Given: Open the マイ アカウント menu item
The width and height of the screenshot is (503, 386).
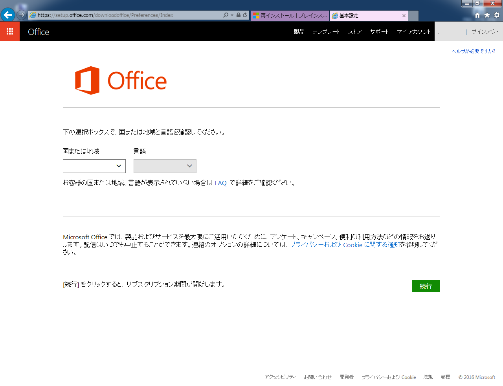Looking at the screenshot, I should pos(414,32).
